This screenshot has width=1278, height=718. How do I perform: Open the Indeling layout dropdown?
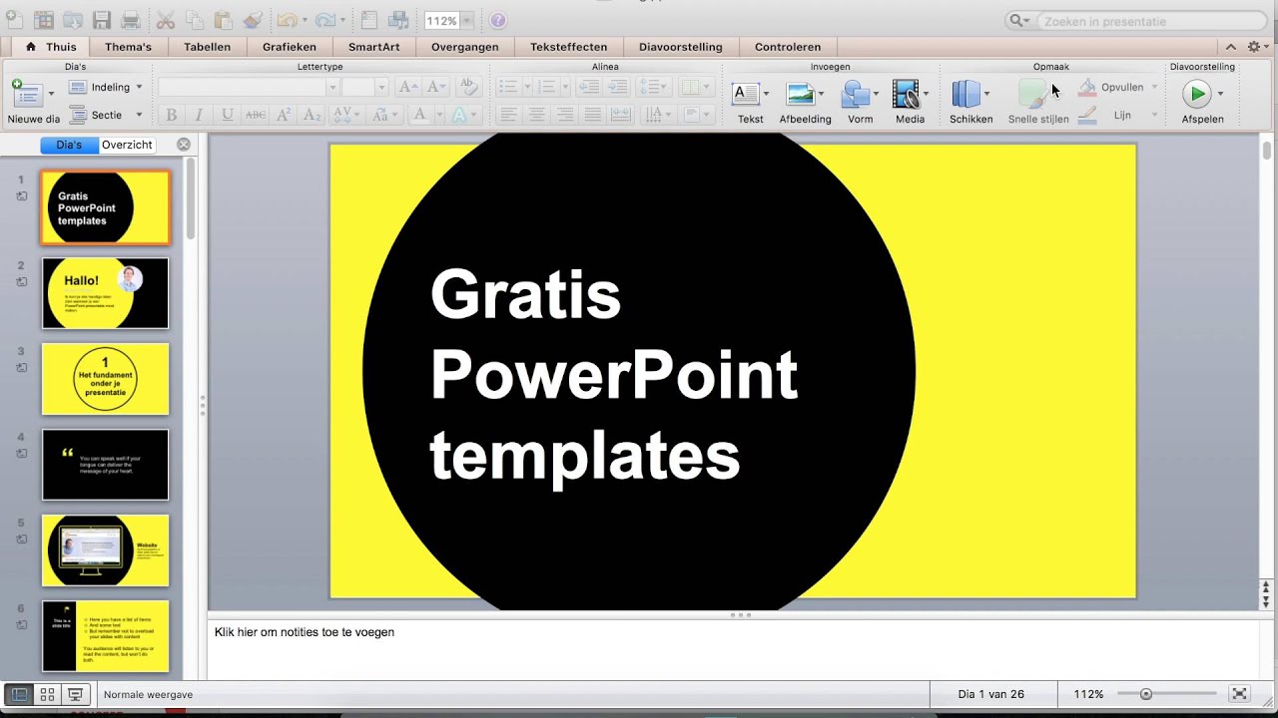(105, 87)
